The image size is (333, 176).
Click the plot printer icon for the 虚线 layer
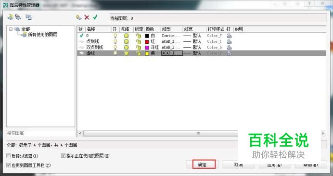(x=229, y=53)
